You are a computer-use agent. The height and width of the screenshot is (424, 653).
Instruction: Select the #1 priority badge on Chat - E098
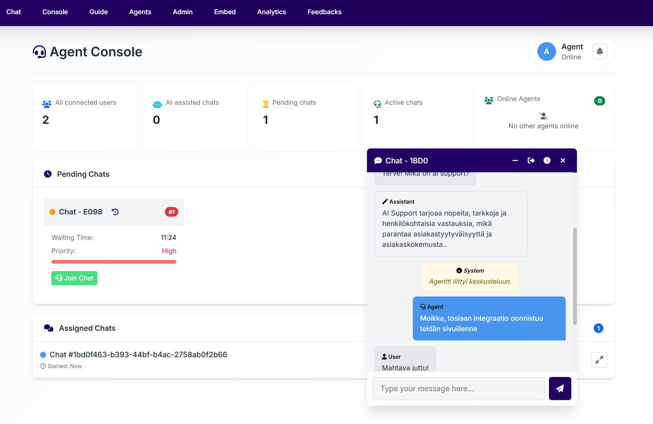[x=171, y=212]
